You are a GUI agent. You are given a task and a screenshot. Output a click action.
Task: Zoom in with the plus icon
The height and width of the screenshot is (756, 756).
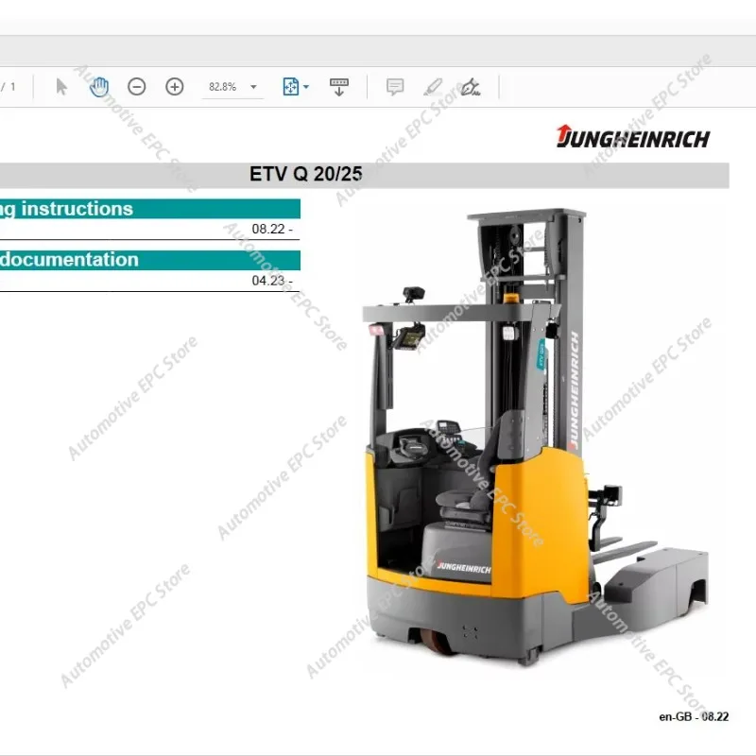coord(175,87)
